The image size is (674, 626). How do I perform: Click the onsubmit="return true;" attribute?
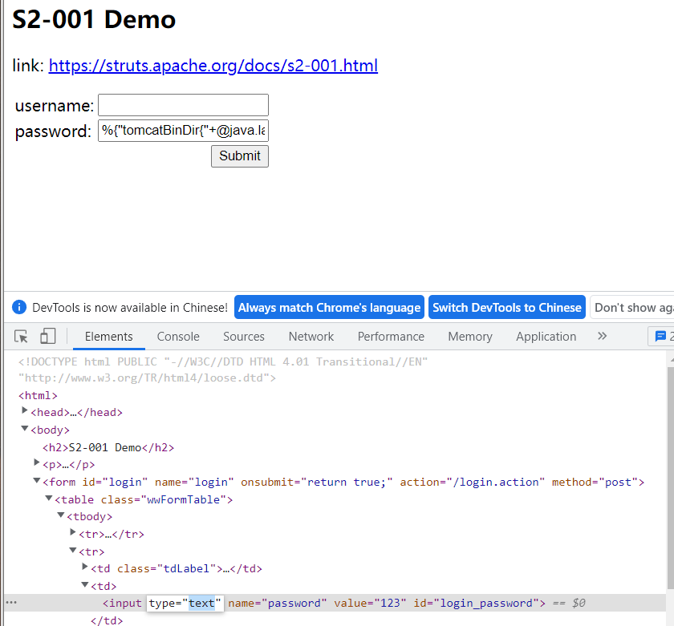(317, 483)
